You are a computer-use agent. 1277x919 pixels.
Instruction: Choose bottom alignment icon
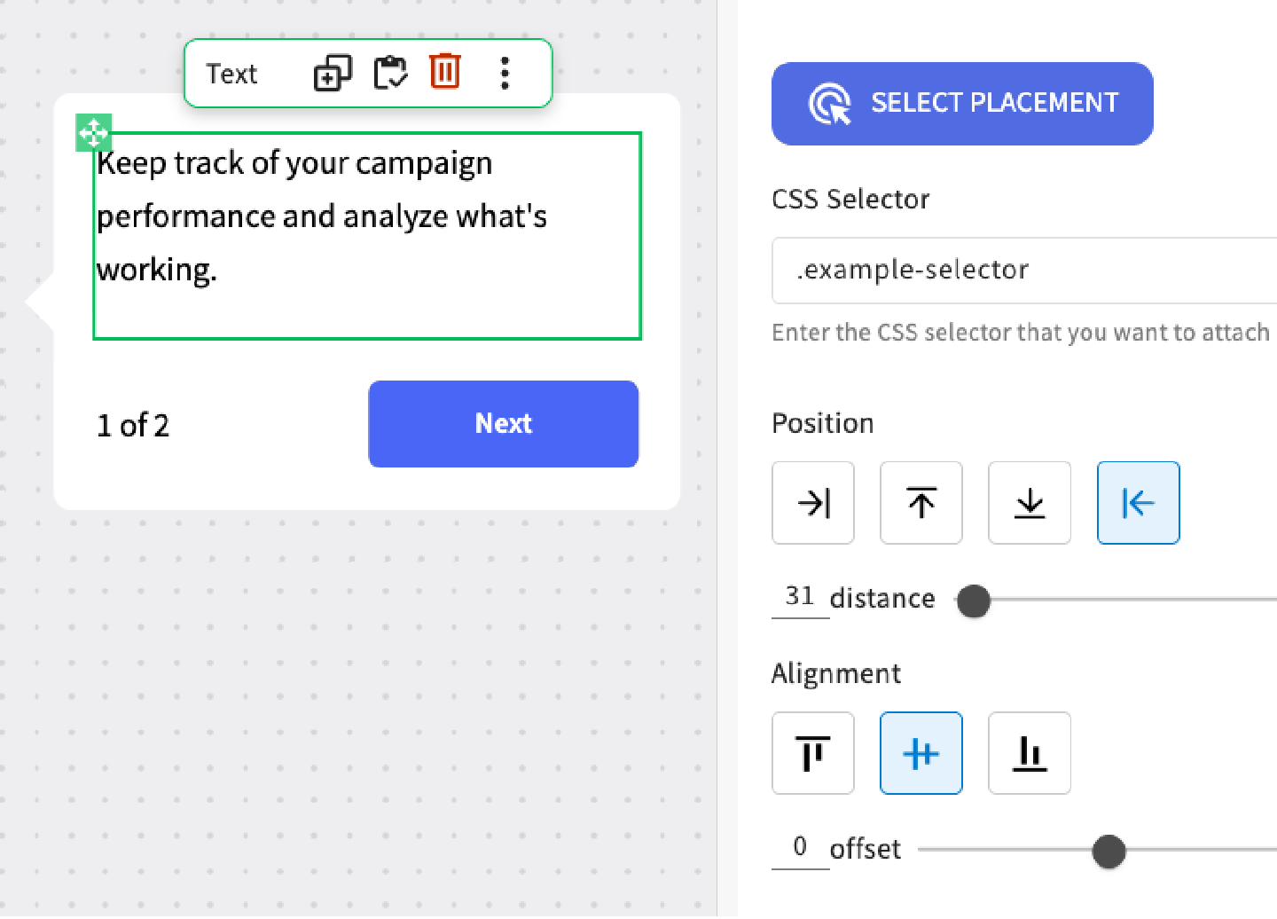[1030, 753]
